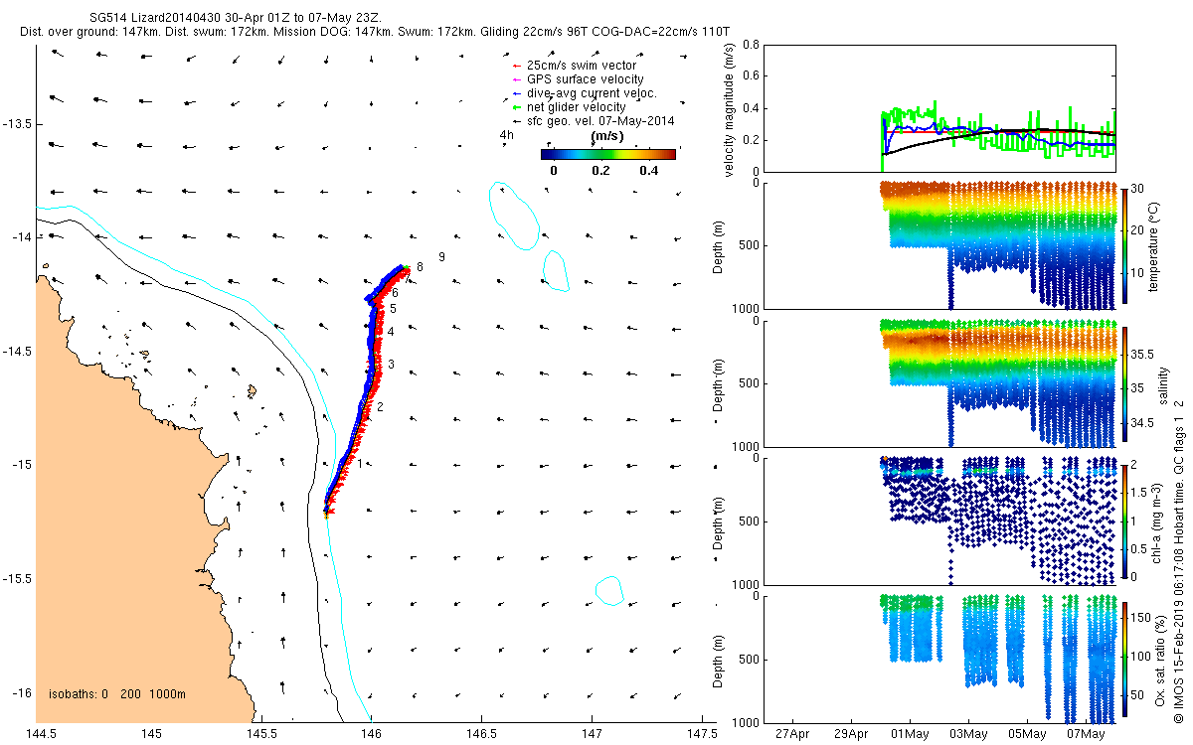Image resolution: width=1193 pixels, height=745 pixels.
Task: Click the 30 tick on the temperature colorbar
Action: click(1138, 189)
